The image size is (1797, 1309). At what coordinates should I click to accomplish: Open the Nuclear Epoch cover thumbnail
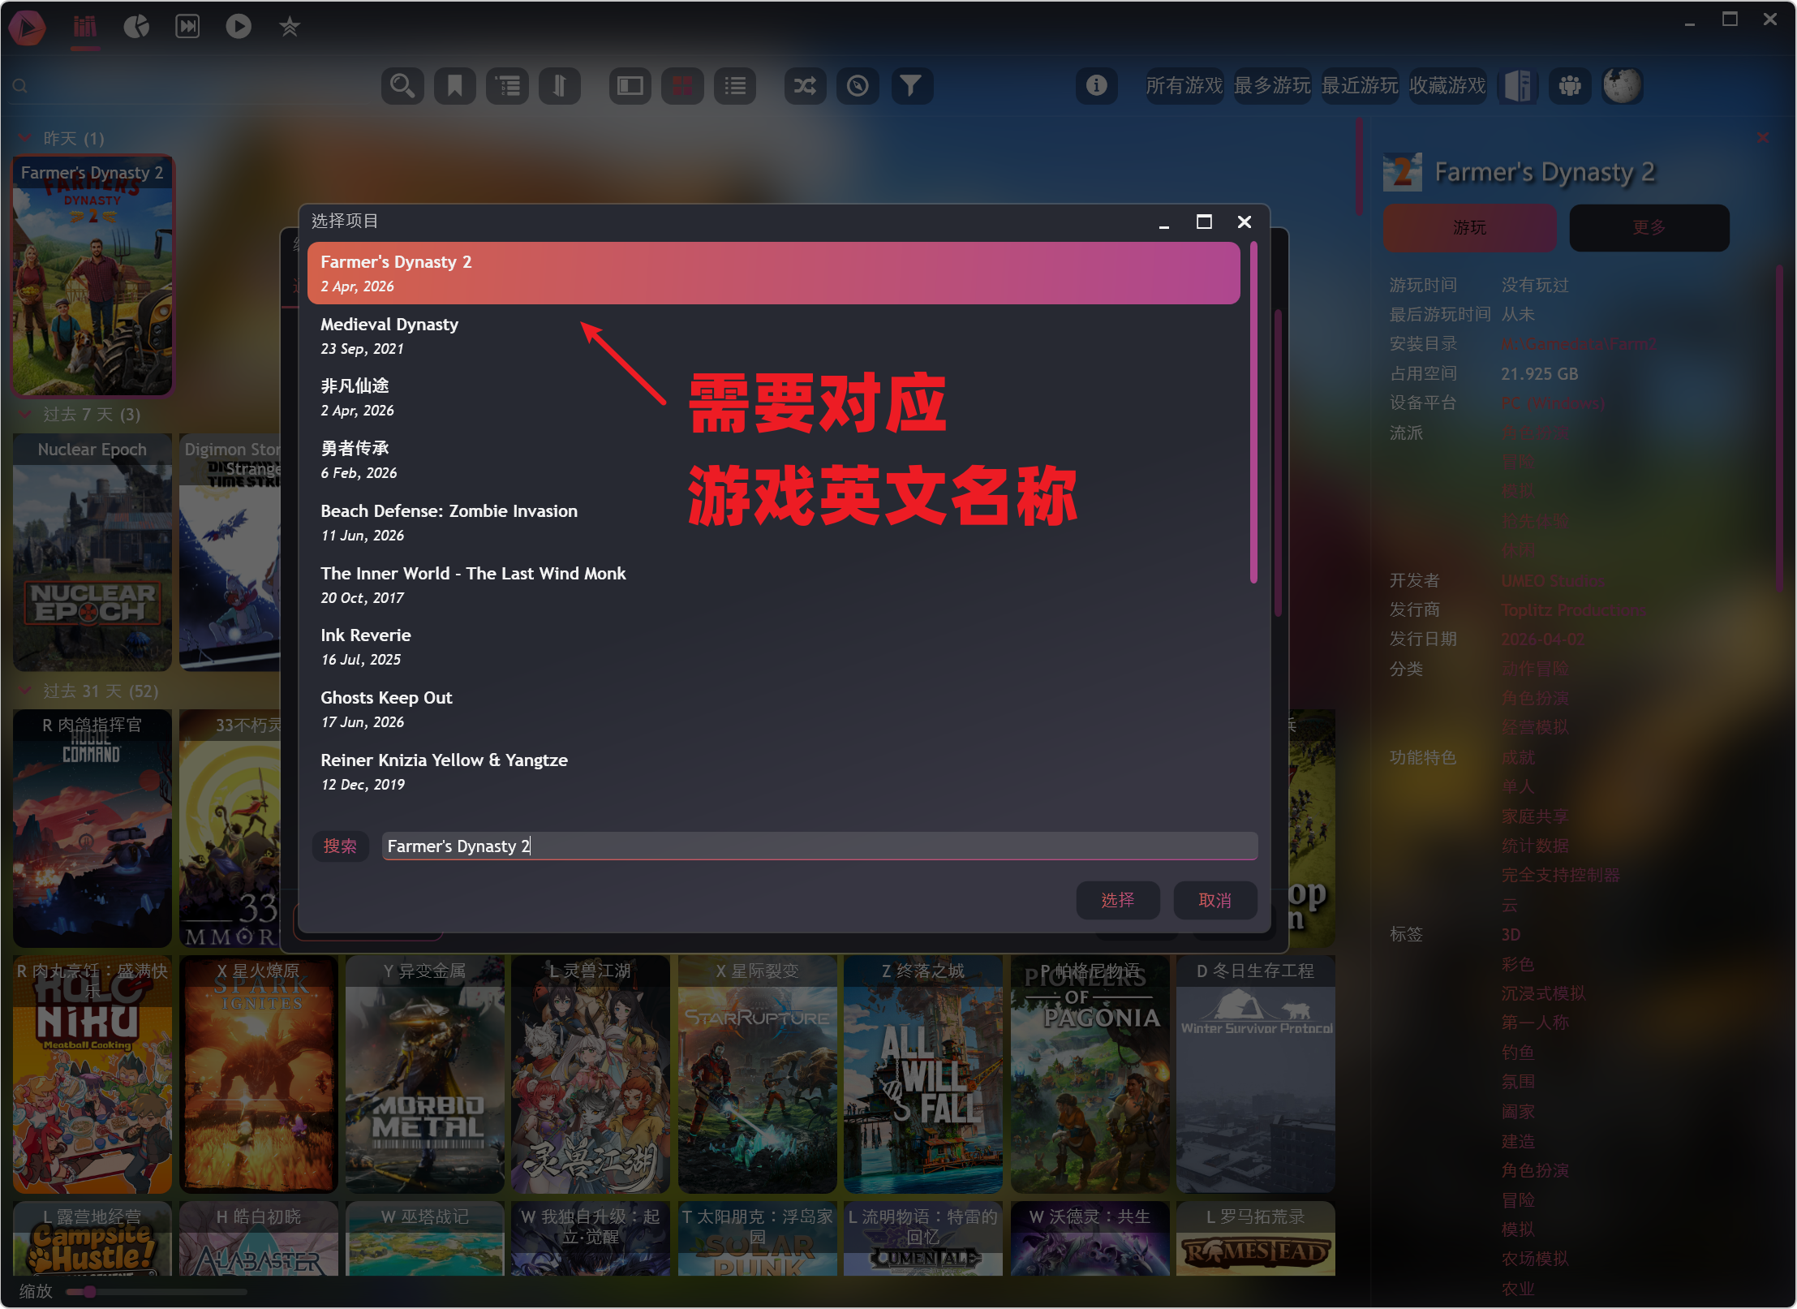(x=92, y=552)
